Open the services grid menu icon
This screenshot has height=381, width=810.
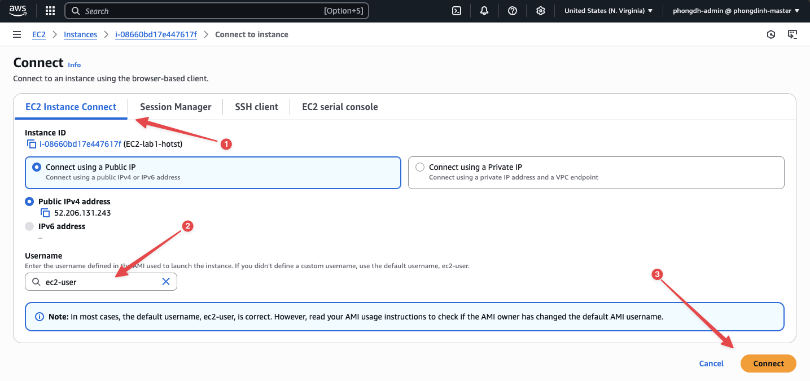(50, 11)
